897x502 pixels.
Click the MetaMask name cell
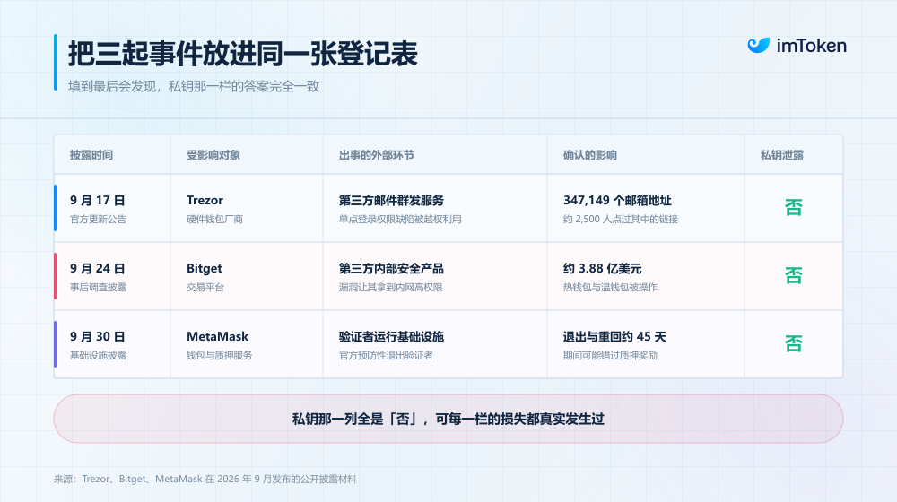[x=217, y=337]
